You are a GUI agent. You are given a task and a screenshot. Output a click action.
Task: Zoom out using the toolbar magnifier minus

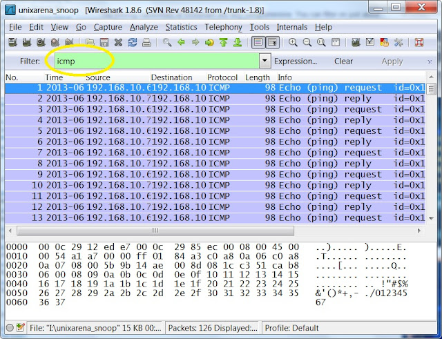coord(307,43)
